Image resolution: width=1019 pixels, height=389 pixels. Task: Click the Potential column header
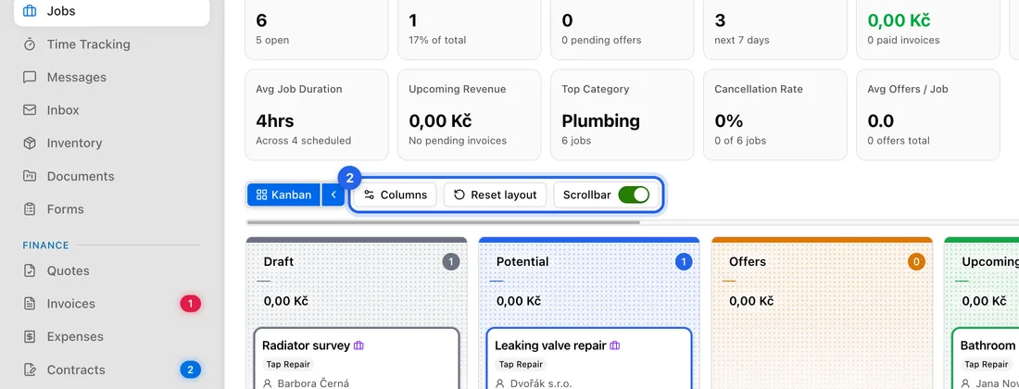point(522,262)
